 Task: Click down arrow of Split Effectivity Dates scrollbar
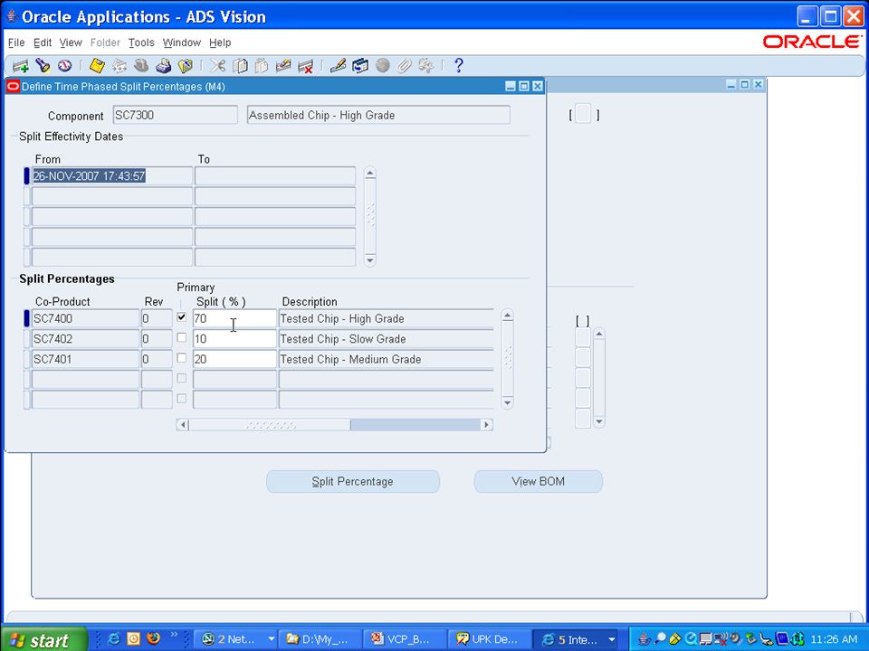370,260
